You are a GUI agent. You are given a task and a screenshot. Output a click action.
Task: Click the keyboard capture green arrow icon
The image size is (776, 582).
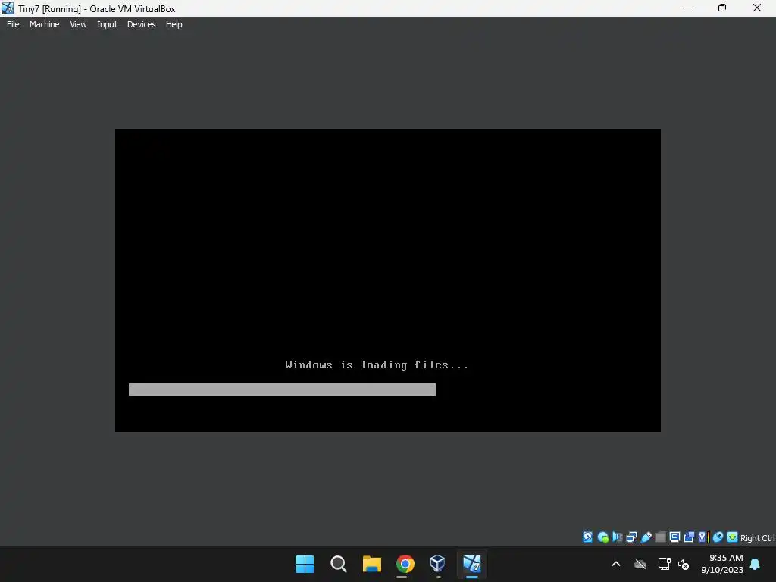coord(733,537)
